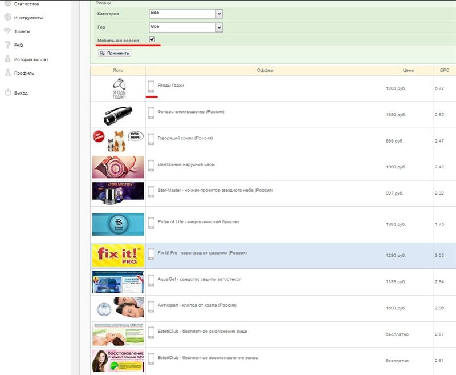The width and height of the screenshot is (456, 375).
Task: Click the flashlight stun gun thumbnail
Action: (x=118, y=115)
